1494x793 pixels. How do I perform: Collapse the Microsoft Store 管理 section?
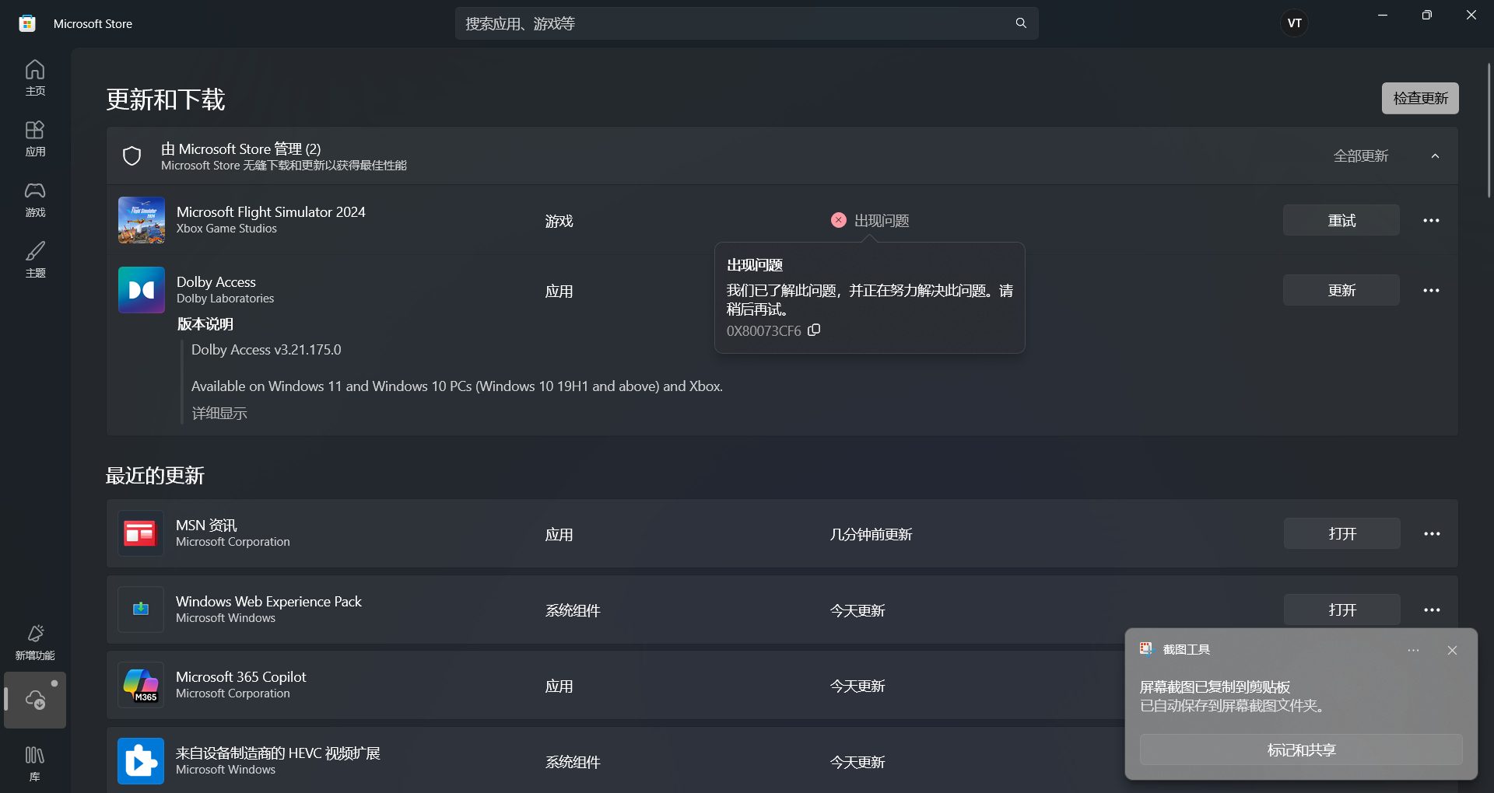[x=1435, y=156]
